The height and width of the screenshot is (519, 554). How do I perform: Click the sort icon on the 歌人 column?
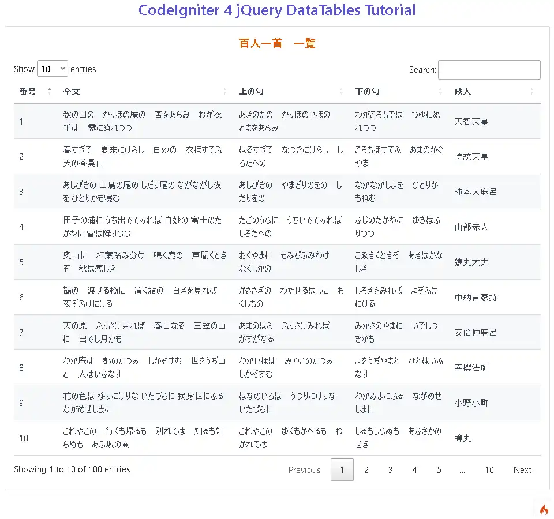(532, 92)
